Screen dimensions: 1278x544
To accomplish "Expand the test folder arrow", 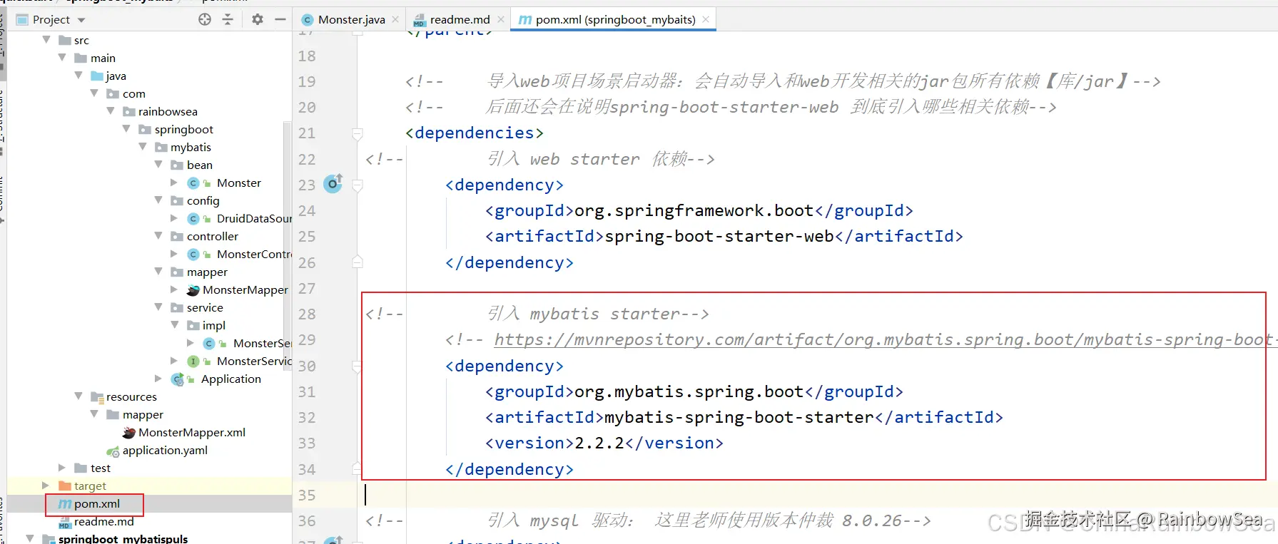I will [62, 468].
